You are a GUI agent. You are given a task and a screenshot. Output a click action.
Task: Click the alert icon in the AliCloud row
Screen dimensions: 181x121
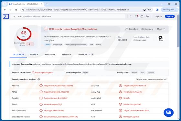pos(120,86)
